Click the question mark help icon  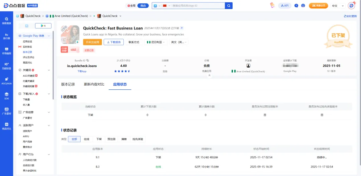tap(296, 6)
